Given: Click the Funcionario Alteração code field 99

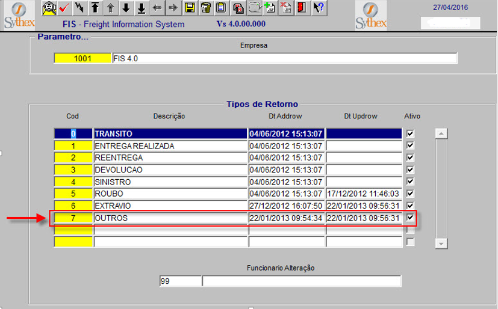Looking at the screenshot, I should pos(180,281).
